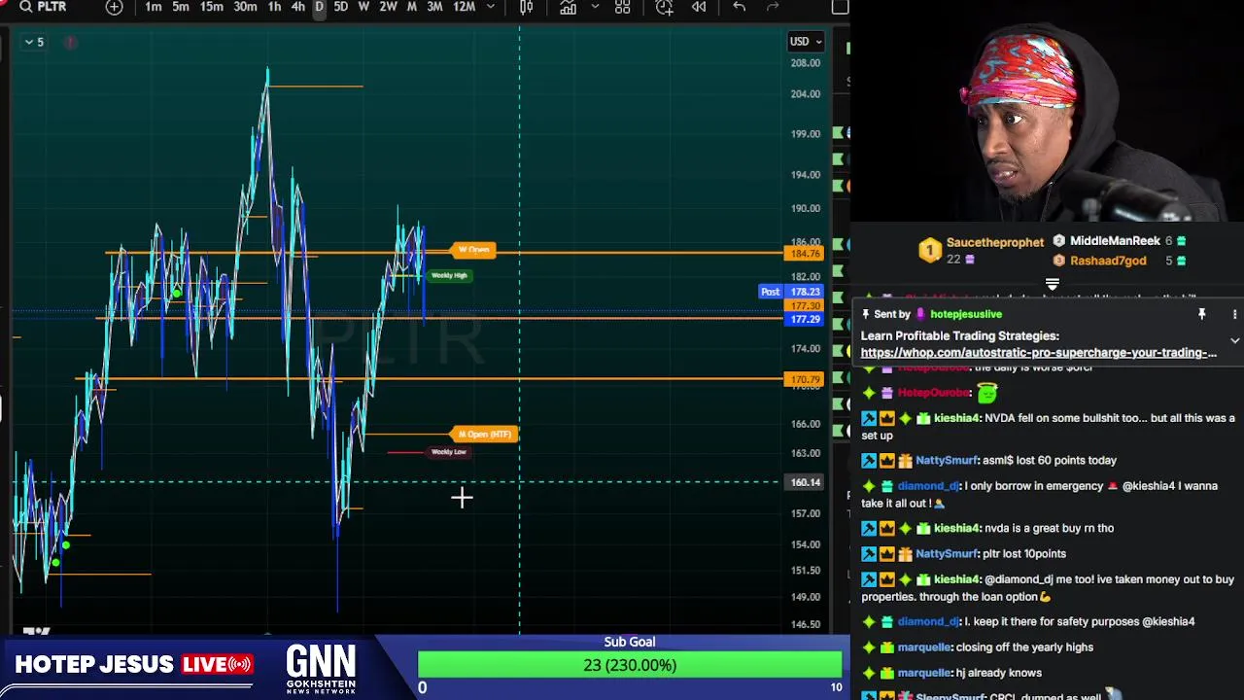Click the Post market price tag
This screenshot has width=1244, height=700.
tap(770, 292)
